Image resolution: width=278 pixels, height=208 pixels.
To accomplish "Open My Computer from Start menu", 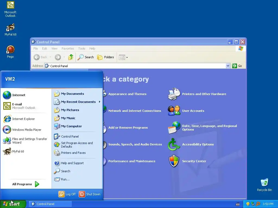I will click(68, 126).
